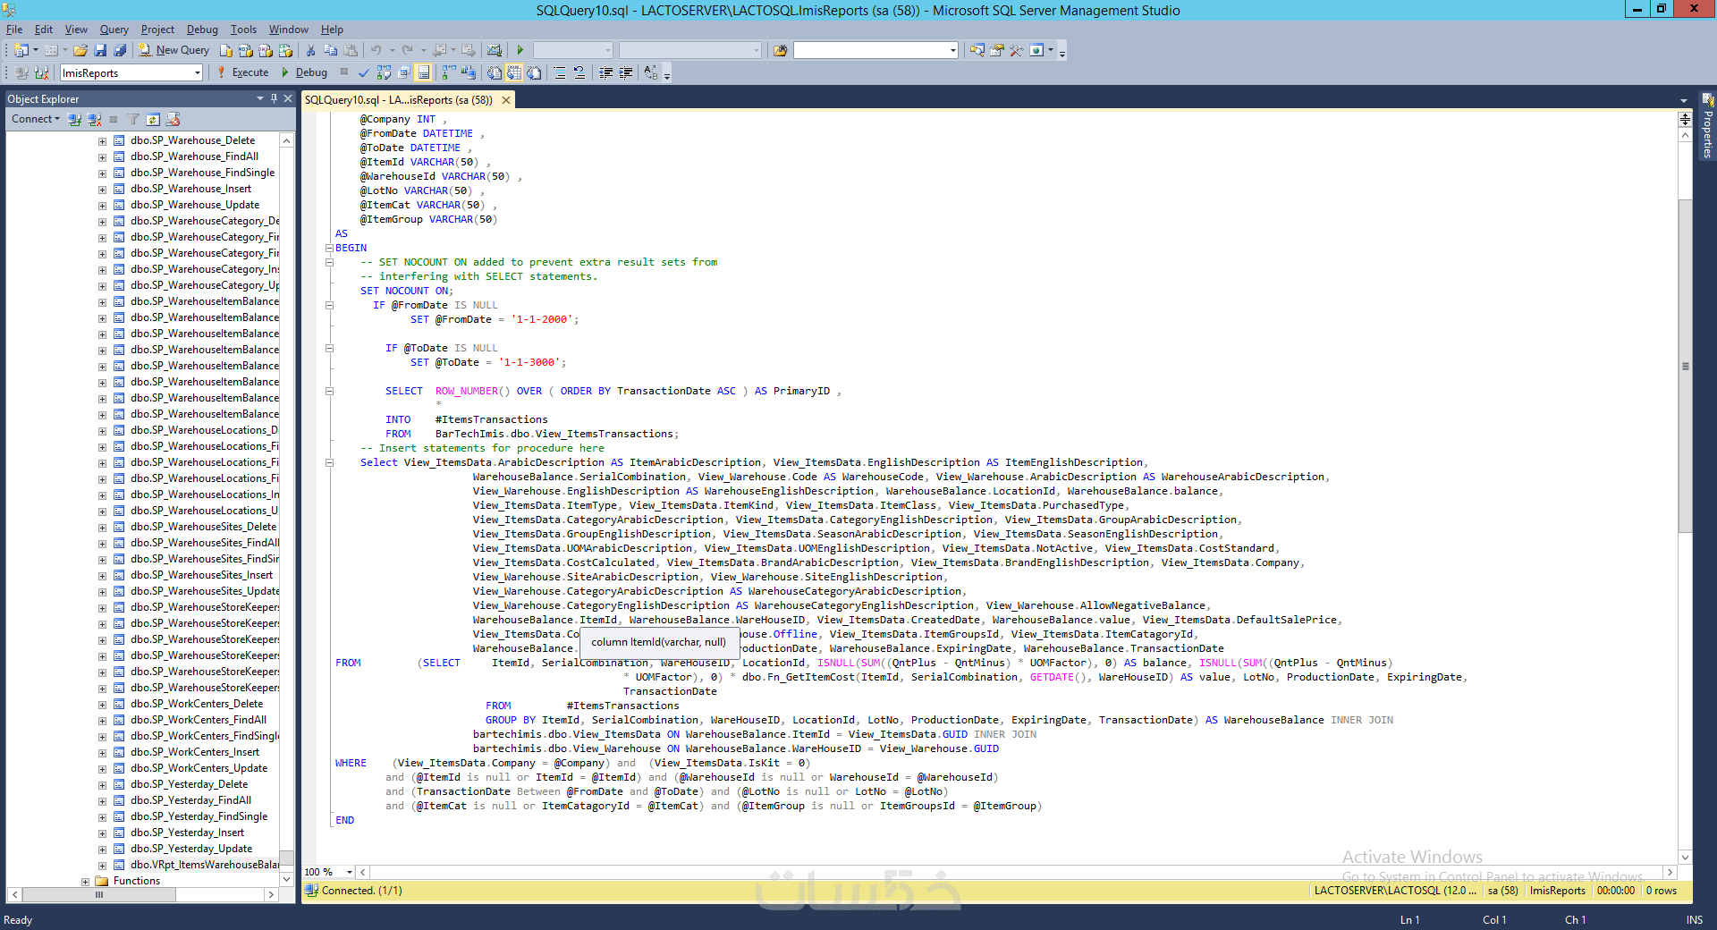Viewport: 1717px width, 930px height.
Task: Toggle Include Actual Execution Plan button
Action: (448, 72)
